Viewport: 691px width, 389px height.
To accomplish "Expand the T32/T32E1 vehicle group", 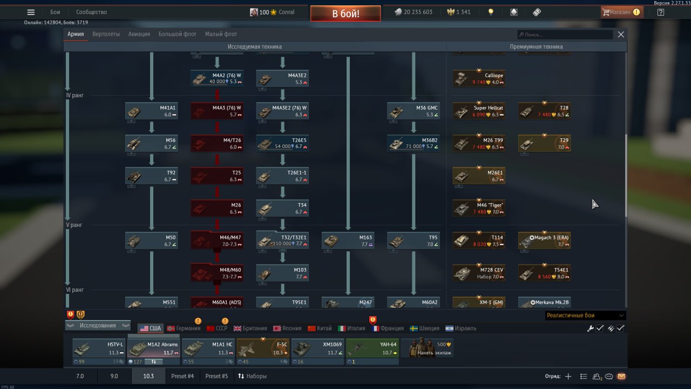I will pyautogui.click(x=282, y=241).
